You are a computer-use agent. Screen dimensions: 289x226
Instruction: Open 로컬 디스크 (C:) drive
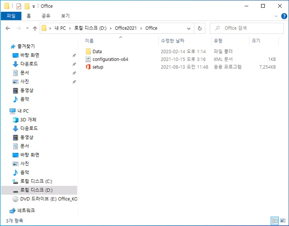(x=36, y=181)
